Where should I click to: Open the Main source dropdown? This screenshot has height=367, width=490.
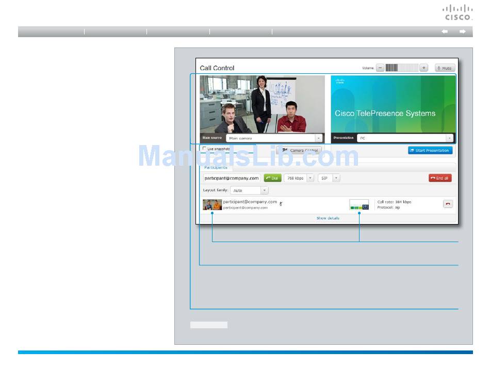[x=274, y=138]
